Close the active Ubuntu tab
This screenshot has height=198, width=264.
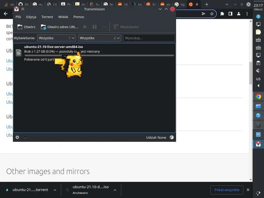pyautogui.click(x=197, y=4)
